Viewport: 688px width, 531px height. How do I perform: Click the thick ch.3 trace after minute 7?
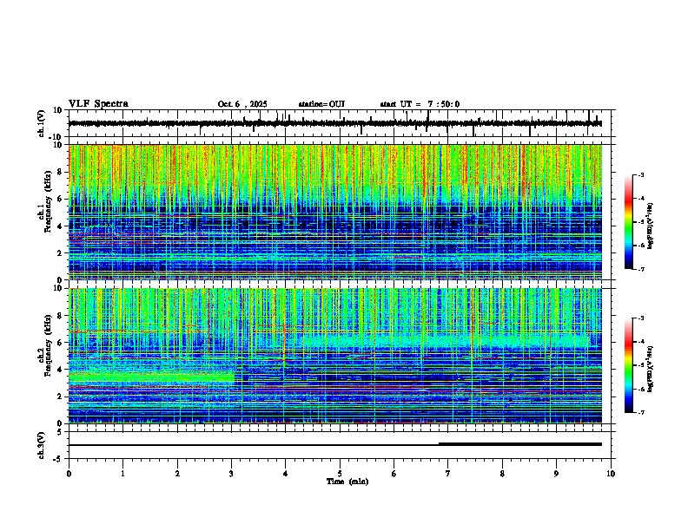tap(520, 444)
